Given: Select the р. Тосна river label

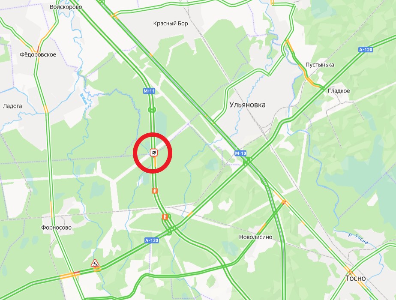Looking at the screenshot, I should [358, 239].
